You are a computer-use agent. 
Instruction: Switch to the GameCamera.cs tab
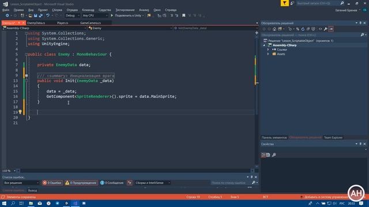[91, 23]
